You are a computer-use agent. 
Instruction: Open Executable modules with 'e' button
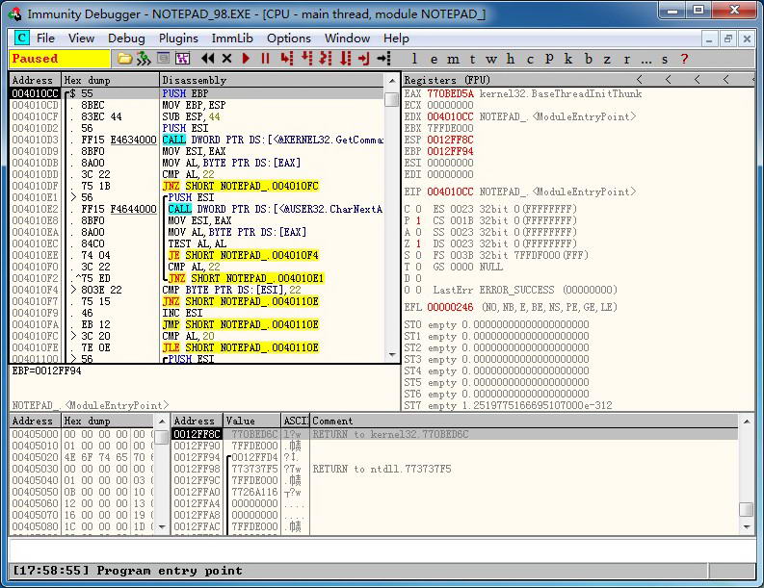tap(434, 59)
